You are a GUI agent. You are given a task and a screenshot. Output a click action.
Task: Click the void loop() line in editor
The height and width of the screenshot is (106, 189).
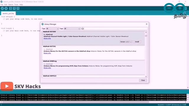point(7,28)
